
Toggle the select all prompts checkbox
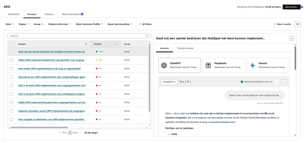[11, 44]
